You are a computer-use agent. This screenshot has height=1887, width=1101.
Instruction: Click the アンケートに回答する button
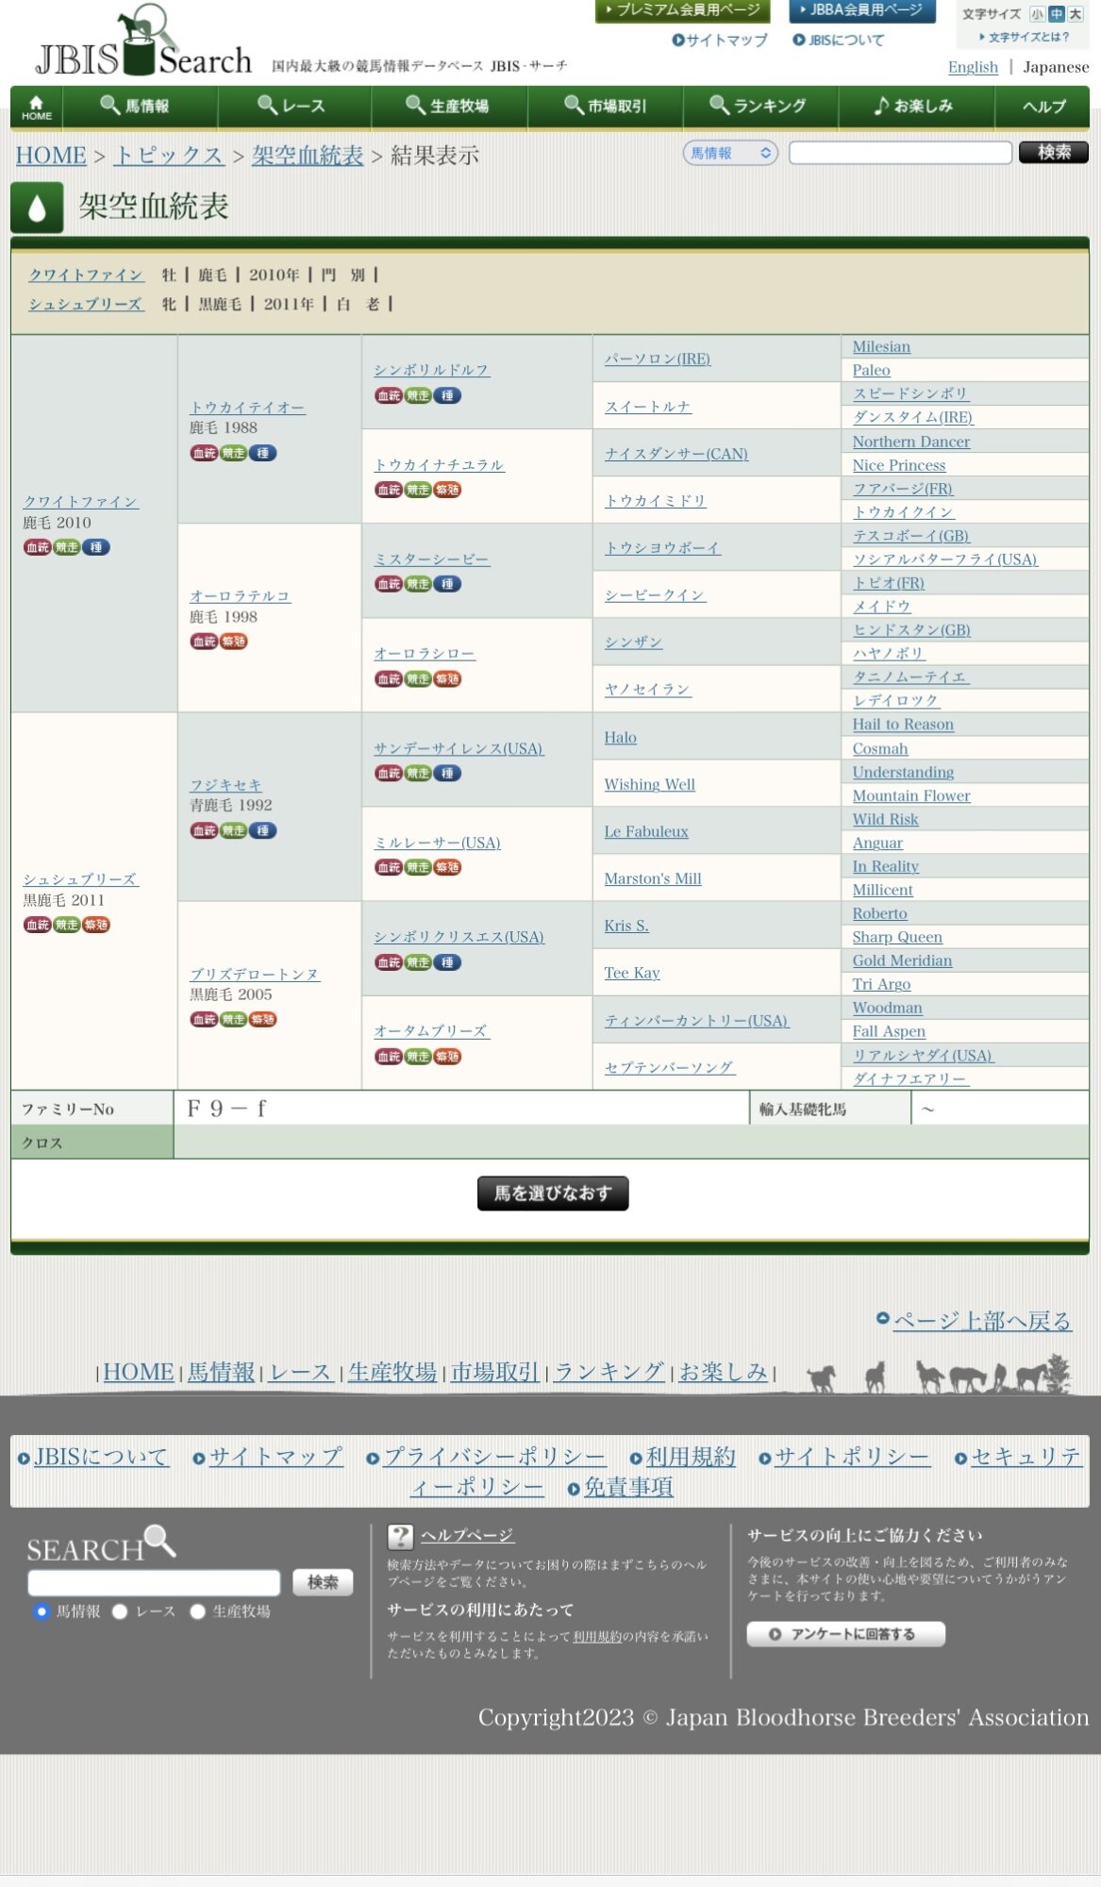845,1634
